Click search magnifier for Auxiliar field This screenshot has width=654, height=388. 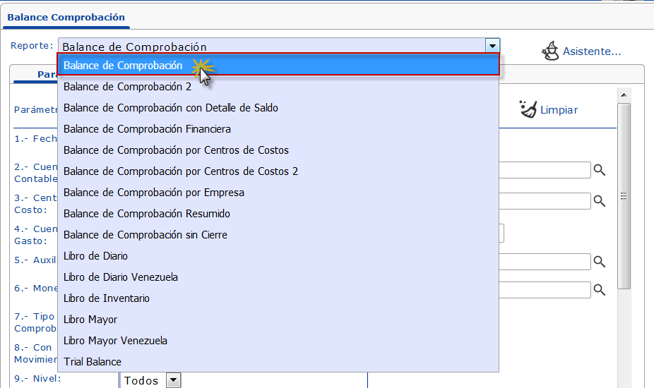[x=600, y=262]
